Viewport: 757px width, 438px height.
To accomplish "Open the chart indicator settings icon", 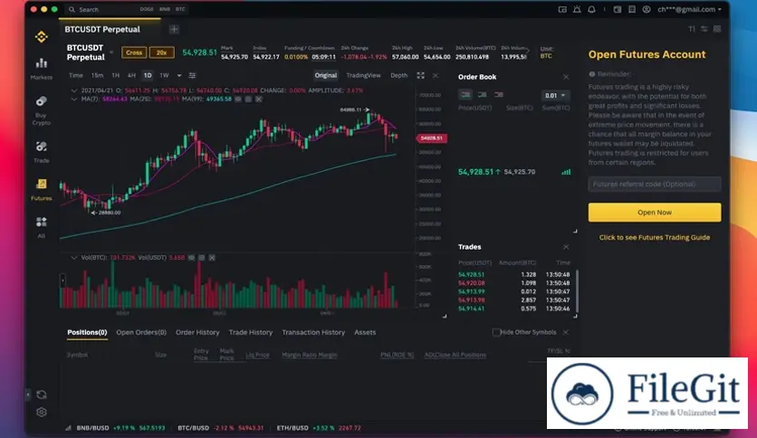I will 192,75.
